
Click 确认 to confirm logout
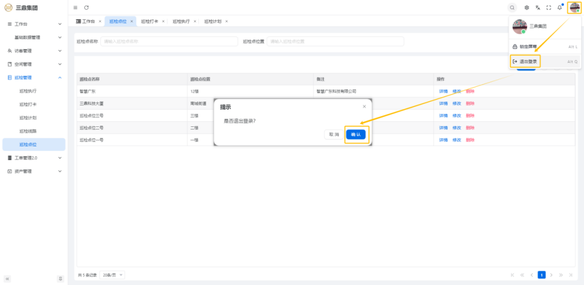[356, 135]
